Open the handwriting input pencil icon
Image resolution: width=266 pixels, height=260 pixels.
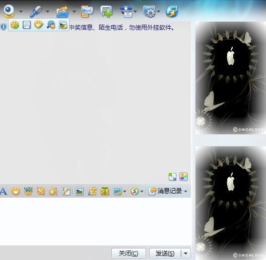(x=66, y=191)
